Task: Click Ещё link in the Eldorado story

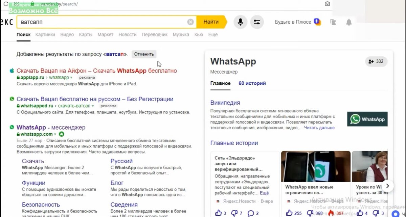Action: [264, 193]
